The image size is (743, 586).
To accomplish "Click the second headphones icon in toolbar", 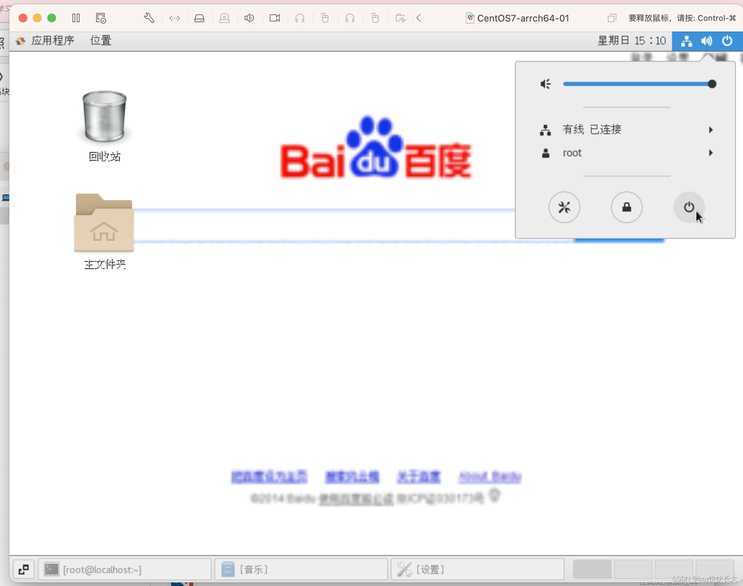I will (350, 18).
